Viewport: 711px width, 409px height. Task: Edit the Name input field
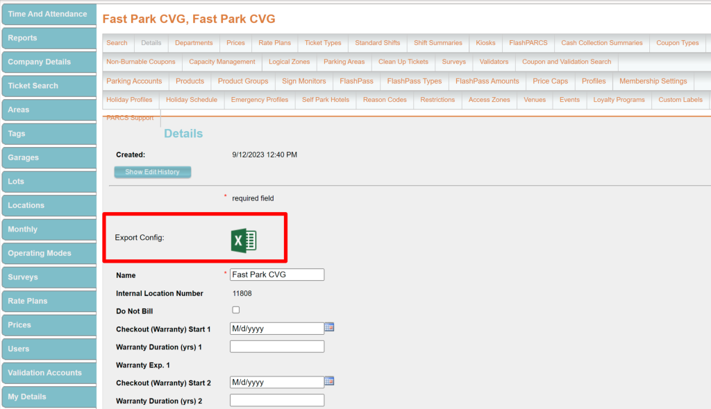click(x=277, y=275)
